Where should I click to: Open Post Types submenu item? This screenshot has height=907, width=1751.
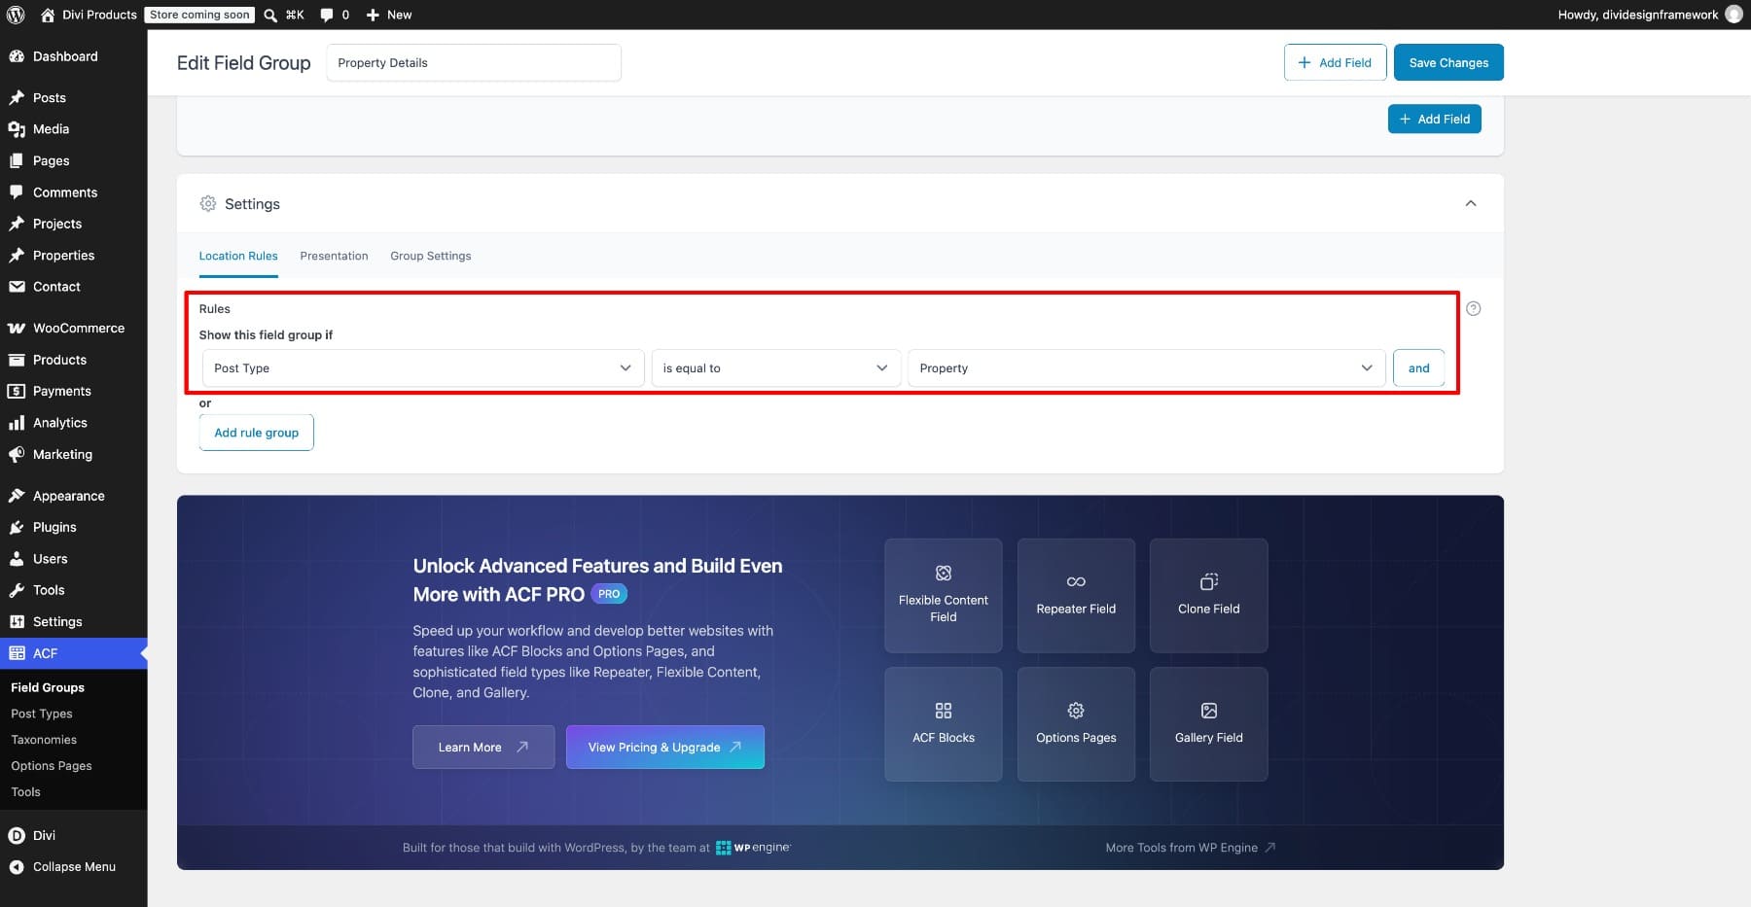tap(42, 714)
